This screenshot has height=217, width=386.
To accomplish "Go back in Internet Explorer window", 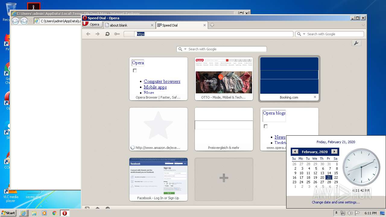I will [x=15, y=21].
